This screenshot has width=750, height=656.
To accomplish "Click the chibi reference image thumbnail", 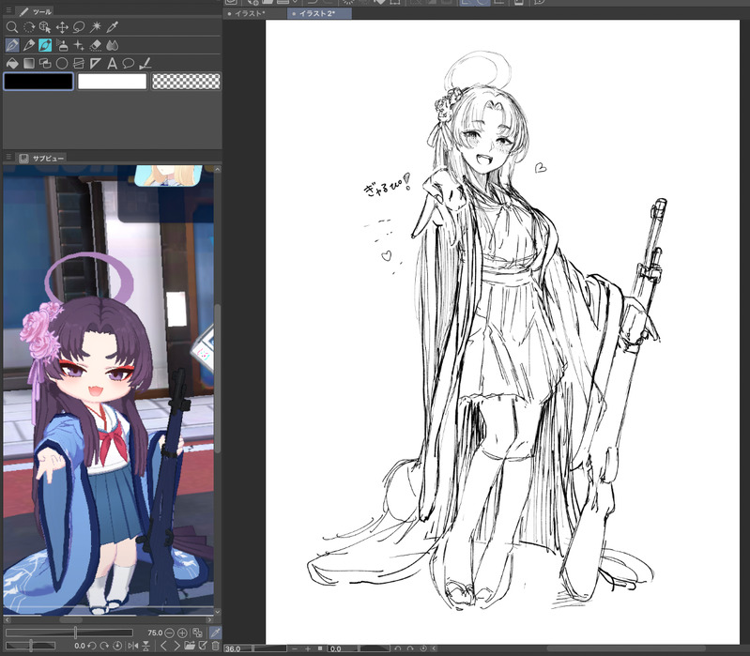I will click(109, 390).
